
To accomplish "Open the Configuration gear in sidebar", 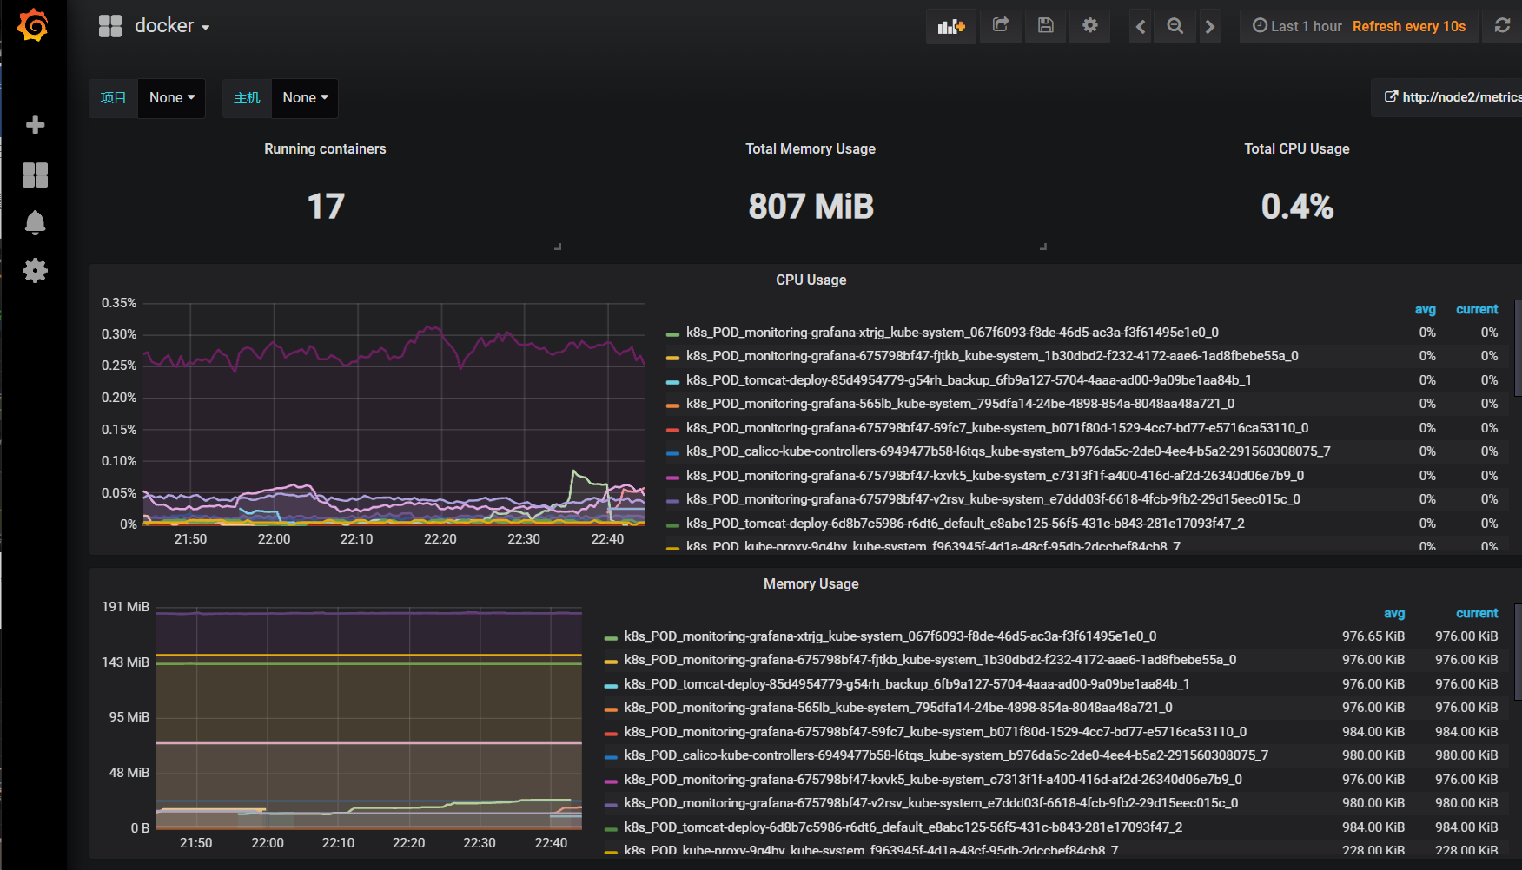I will [35, 271].
